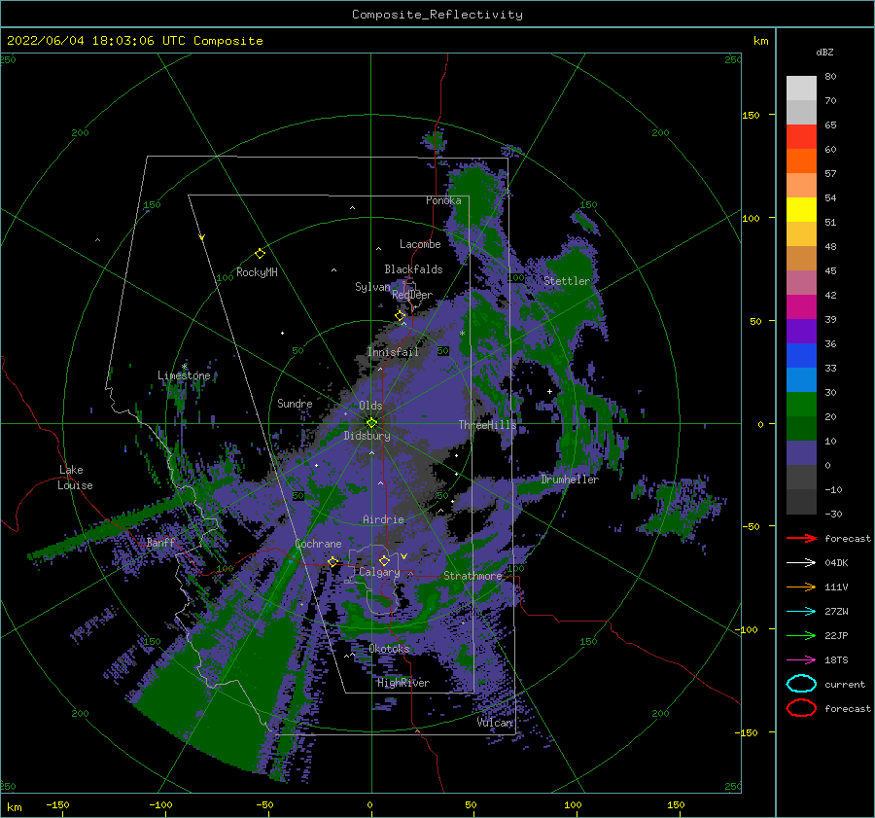Select the 10 dBZ slate purple swatch
Image resolution: width=875 pixels, height=818 pixels.
coord(801,452)
